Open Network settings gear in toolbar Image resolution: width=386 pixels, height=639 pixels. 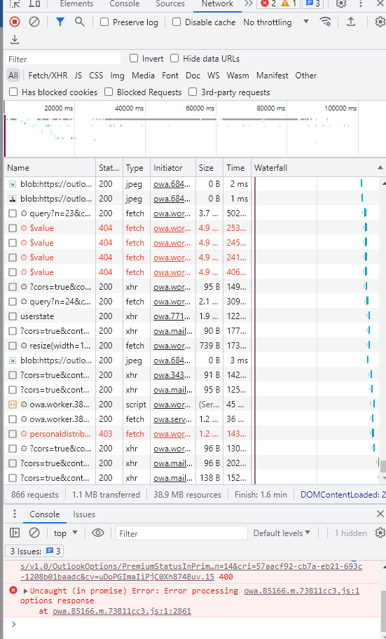point(380,22)
